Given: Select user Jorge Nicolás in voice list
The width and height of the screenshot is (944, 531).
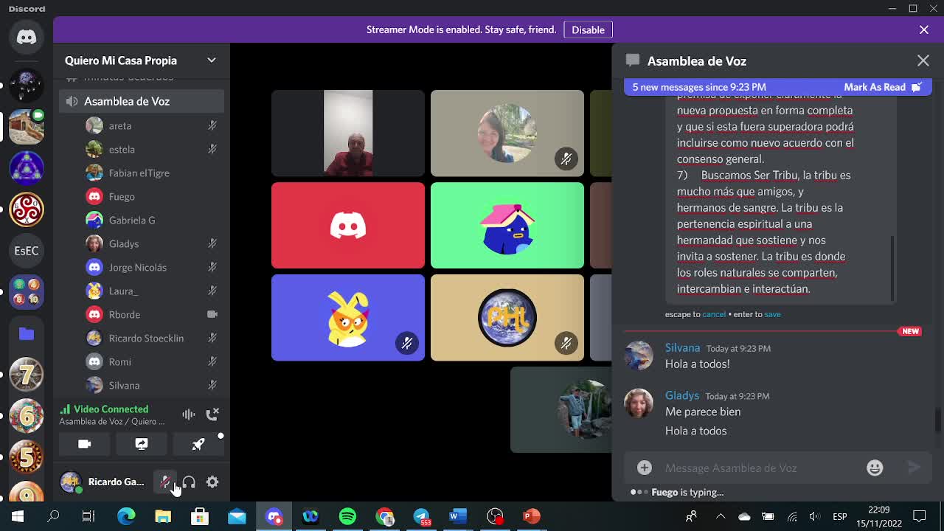Looking at the screenshot, I should [152, 267].
